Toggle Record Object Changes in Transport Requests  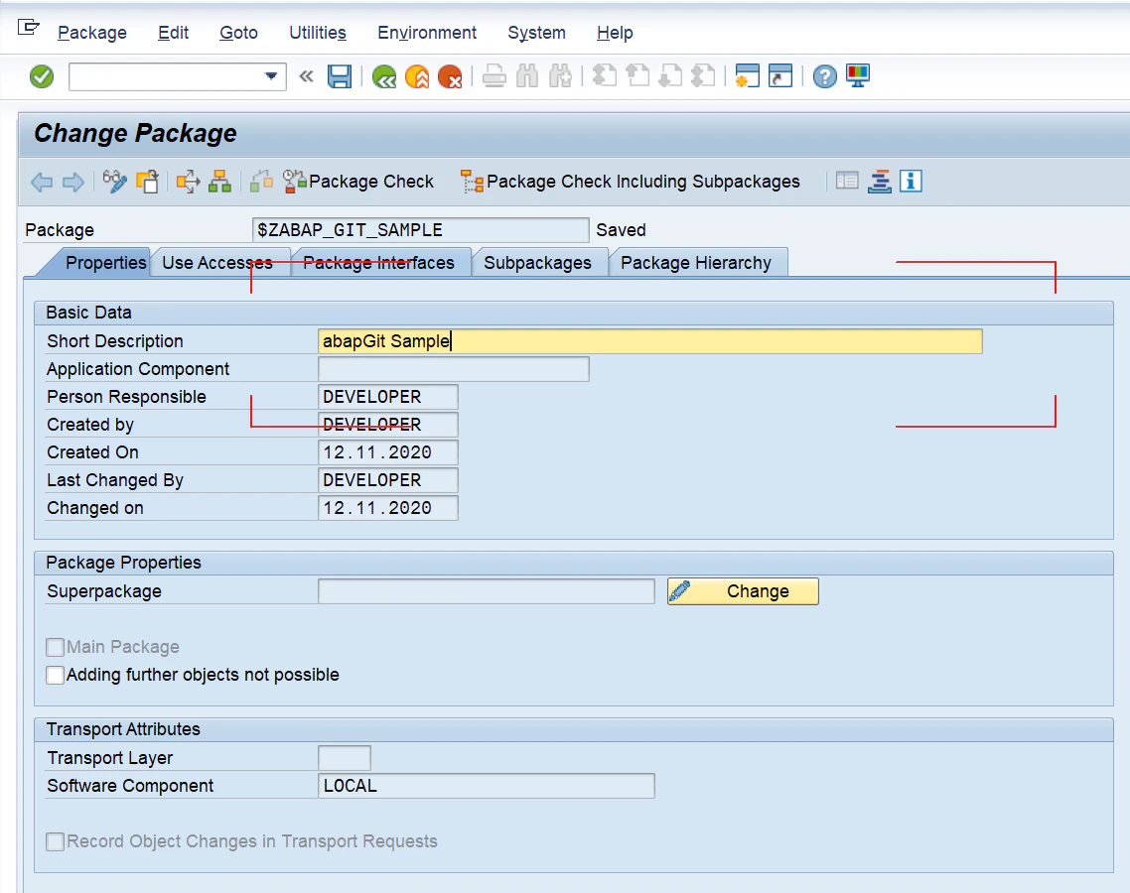[55, 841]
